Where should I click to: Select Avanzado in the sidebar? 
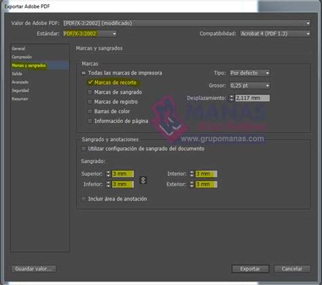coord(20,82)
